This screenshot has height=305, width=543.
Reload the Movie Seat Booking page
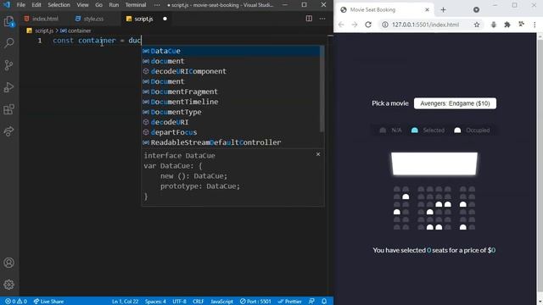(368, 25)
